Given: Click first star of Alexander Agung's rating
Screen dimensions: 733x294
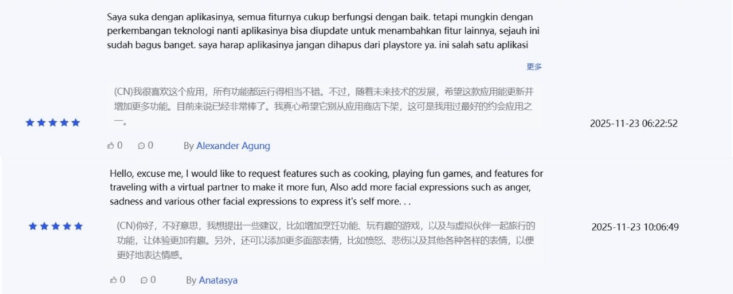Looking at the screenshot, I should point(30,123).
